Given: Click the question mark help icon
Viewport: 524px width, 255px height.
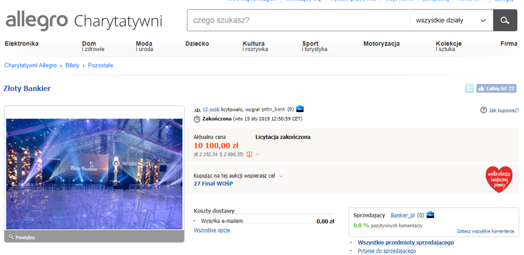Looking at the screenshot, I should (x=483, y=110).
